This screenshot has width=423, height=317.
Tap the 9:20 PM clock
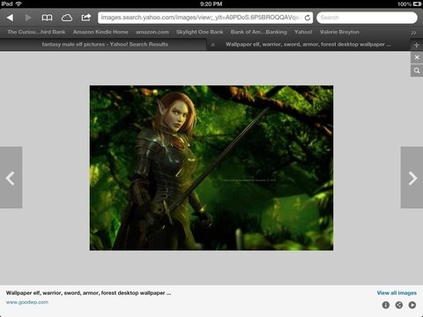click(211, 4)
